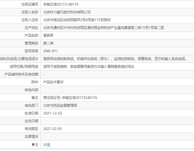Select approval department 北京市药品监督管理局
Image resolution: width=194 pixels, height=151 pixels.
pyautogui.click(x=60, y=105)
